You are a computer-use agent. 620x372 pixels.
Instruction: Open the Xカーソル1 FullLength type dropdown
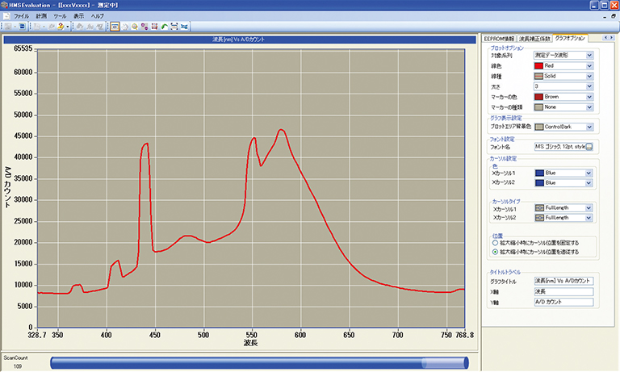[x=589, y=208]
